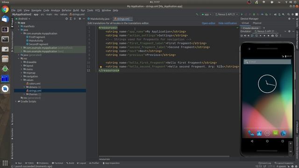Open Contacts app on emulator
This screenshot has height=168, width=299.
(x=259, y=133)
